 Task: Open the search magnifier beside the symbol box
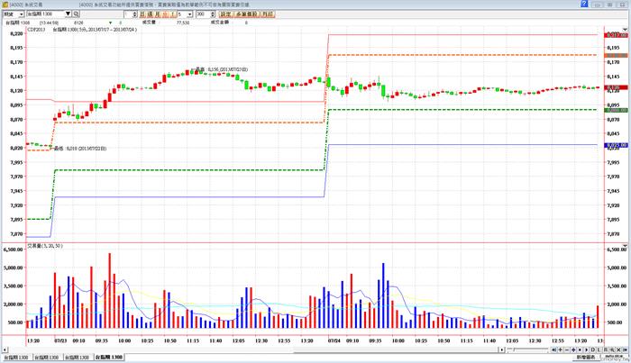pos(76,14)
